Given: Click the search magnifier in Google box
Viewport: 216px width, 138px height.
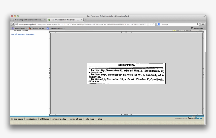Looking at the screenshot, I should [x=198, y=24].
